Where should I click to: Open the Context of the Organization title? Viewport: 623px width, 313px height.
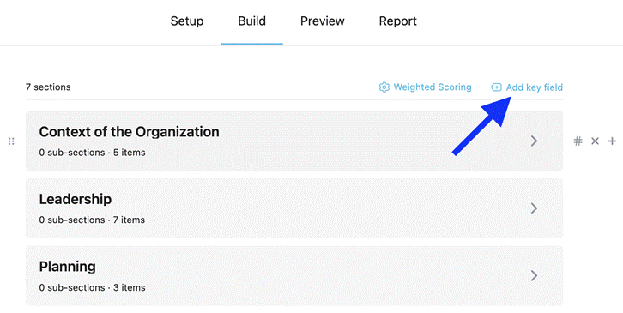point(129,132)
